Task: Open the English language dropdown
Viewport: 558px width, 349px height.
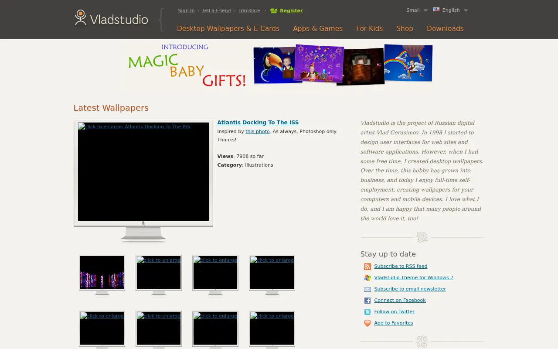Action: point(455,10)
